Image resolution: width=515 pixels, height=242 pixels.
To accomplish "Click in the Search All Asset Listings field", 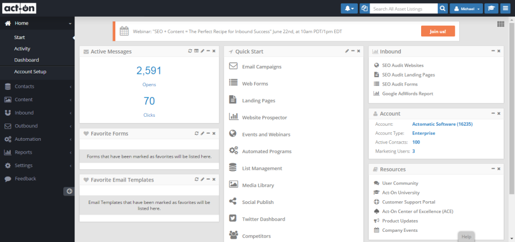I will 403,9.
